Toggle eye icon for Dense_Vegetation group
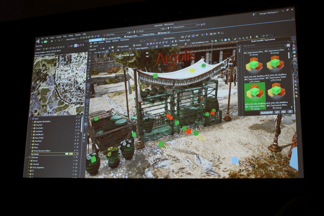The height and width of the screenshot is (216, 324). pos(76,167)
